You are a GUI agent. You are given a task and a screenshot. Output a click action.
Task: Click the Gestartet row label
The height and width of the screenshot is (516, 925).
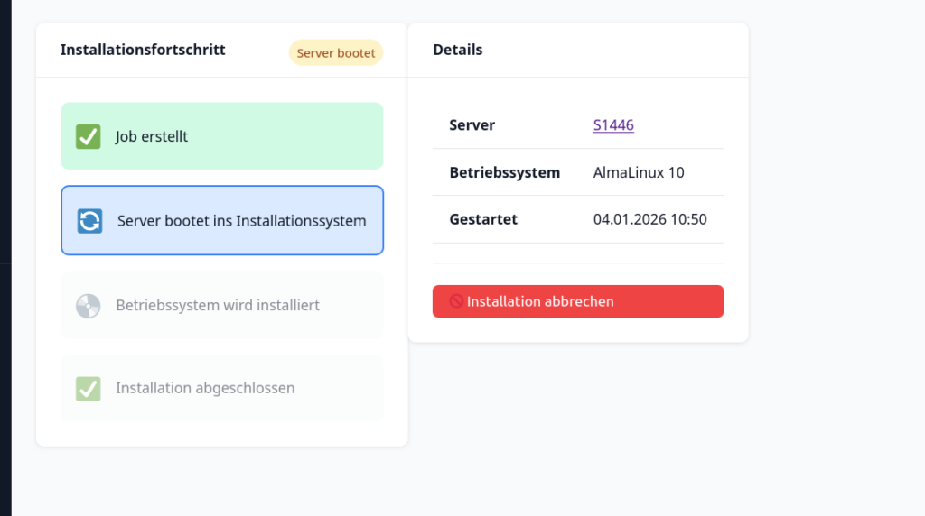[483, 219]
